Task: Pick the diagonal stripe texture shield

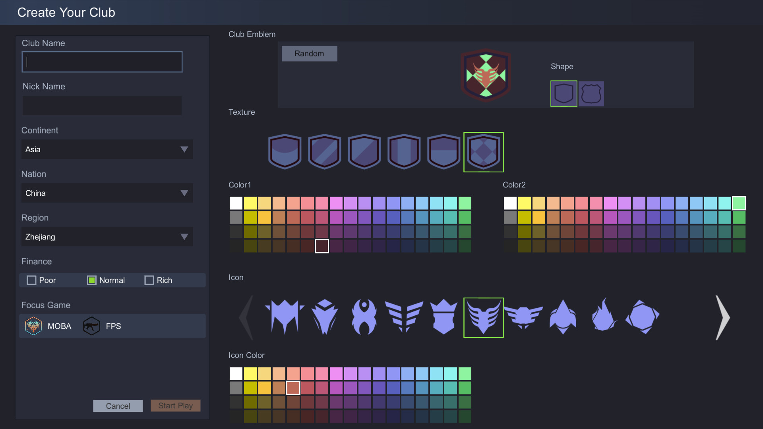Action: pos(324,152)
